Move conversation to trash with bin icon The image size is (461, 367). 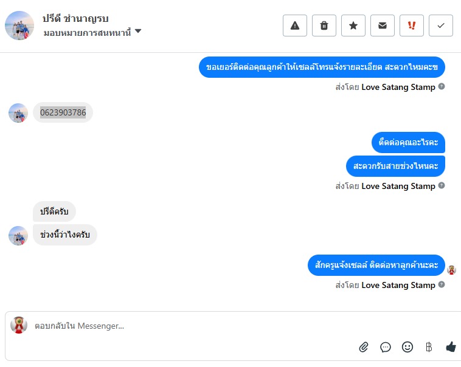click(x=324, y=26)
